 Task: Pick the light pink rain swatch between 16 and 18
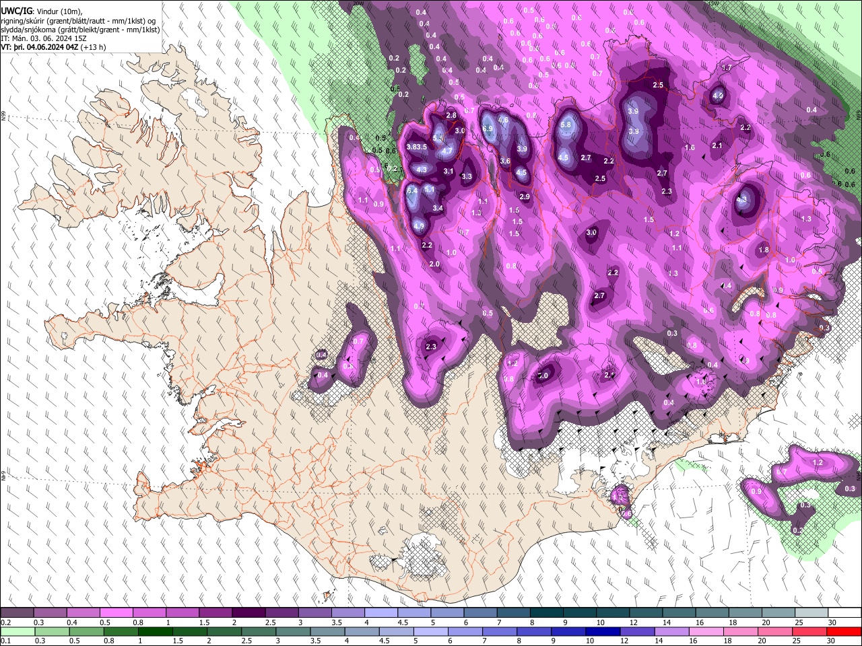707,631
